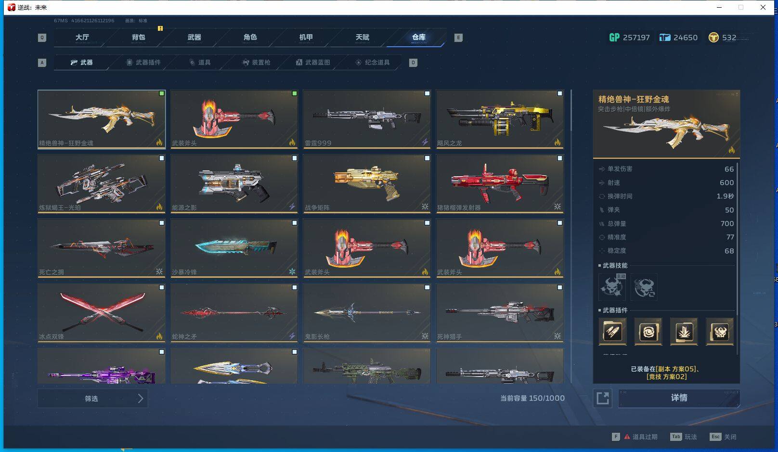Screen dimensions: 778x452
Task: Click the GP balance 257197
Action: 636,38
